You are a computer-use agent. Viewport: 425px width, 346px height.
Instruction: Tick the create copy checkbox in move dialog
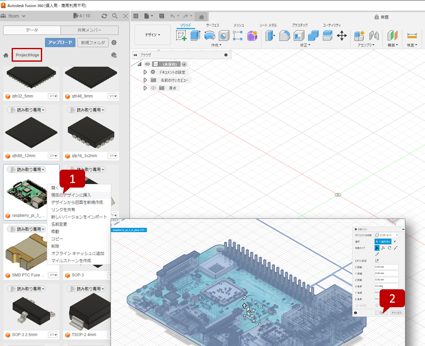[x=377, y=306]
